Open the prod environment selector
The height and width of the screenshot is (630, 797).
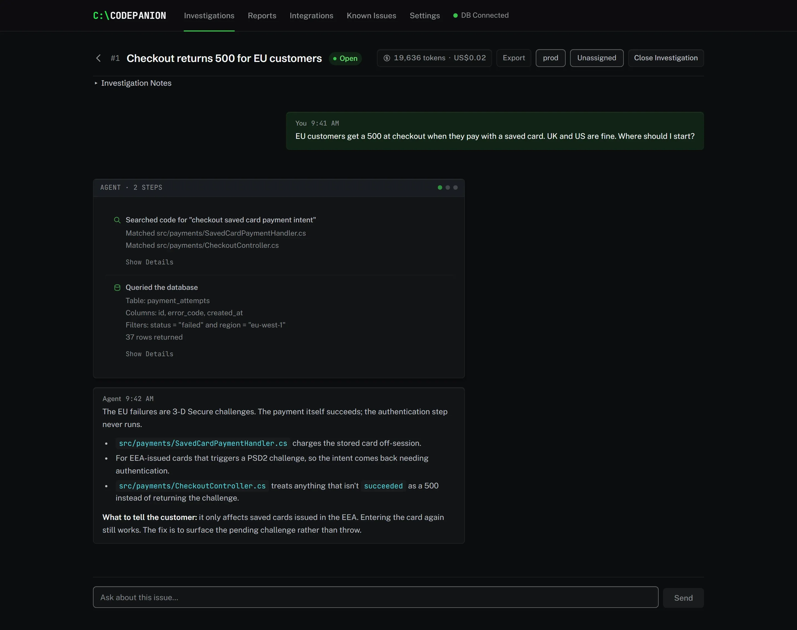coord(550,58)
